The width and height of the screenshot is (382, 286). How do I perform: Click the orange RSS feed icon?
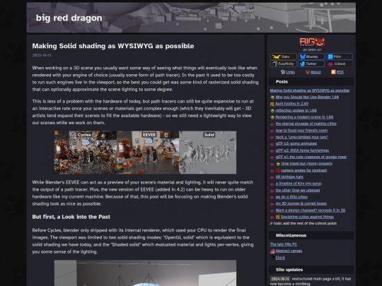coord(333,72)
